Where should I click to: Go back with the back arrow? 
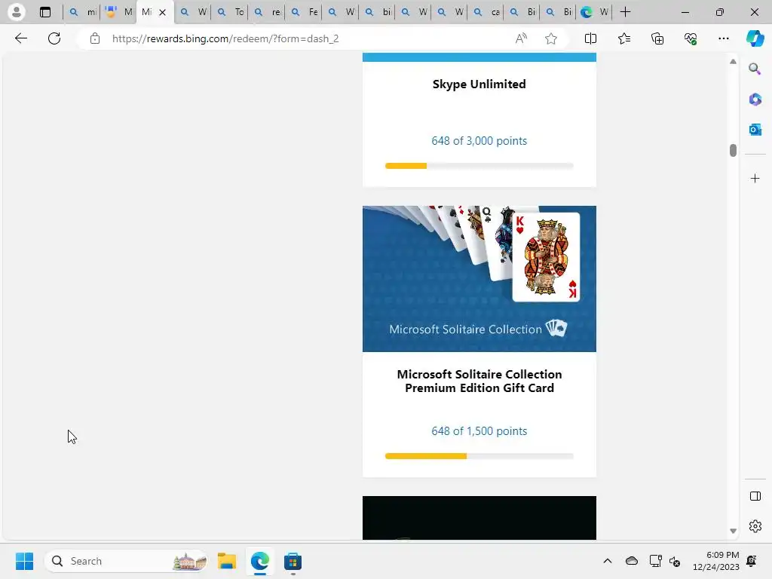[x=20, y=38]
